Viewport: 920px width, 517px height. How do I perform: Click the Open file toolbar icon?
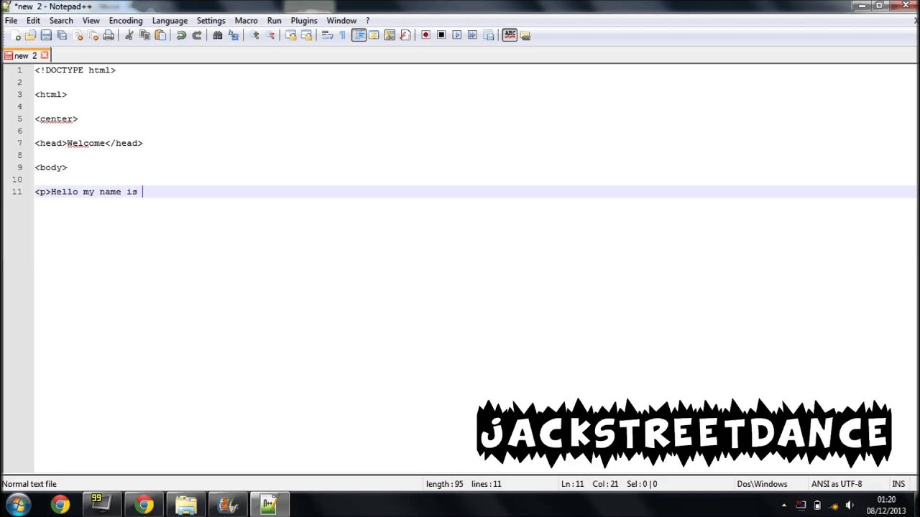click(x=30, y=35)
